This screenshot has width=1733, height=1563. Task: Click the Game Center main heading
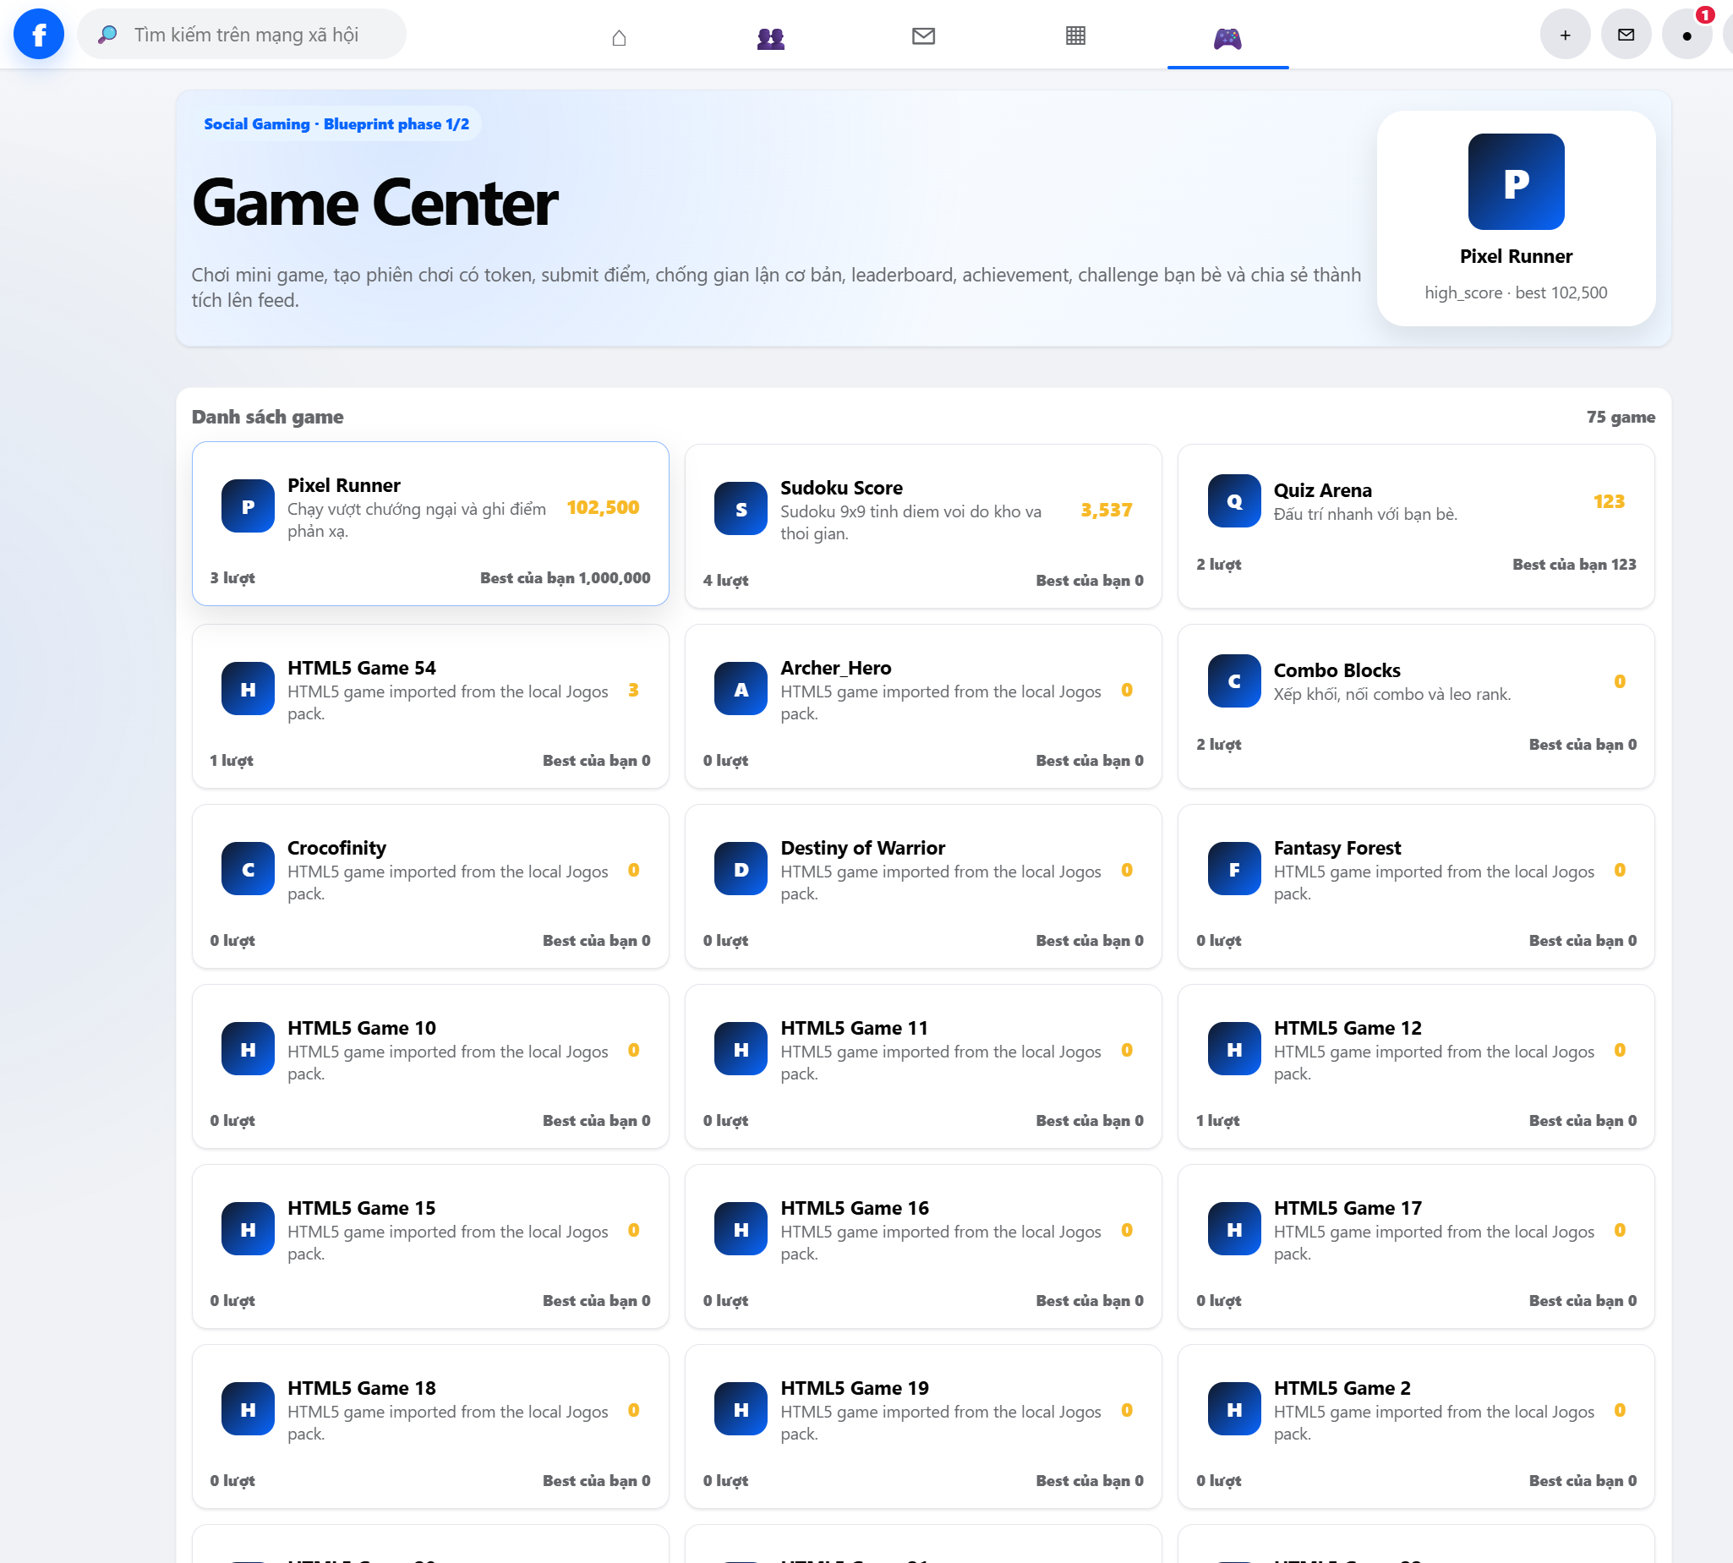tap(374, 204)
